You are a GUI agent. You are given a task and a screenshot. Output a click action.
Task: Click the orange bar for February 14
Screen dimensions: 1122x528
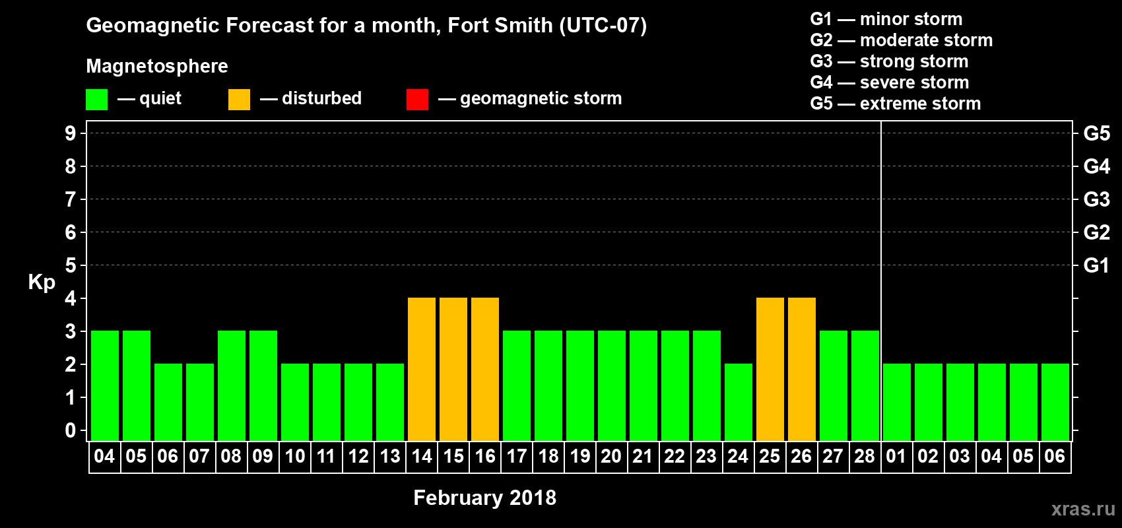pyautogui.click(x=422, y=370)
